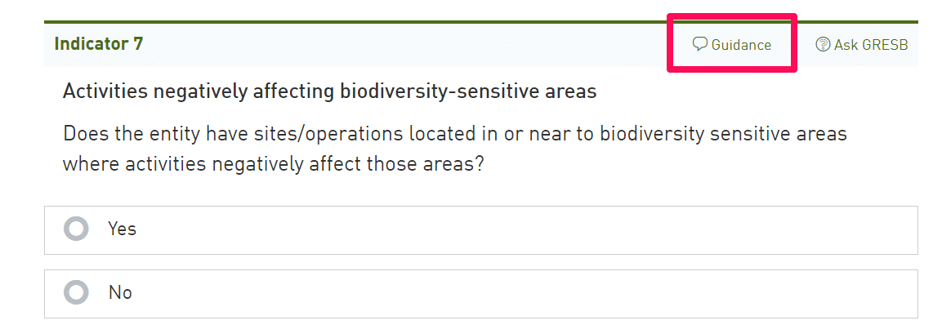The height and width of the screenshot is (325, 942).
Task: Click the question text about sites/operations
Action: pos(455,149)
